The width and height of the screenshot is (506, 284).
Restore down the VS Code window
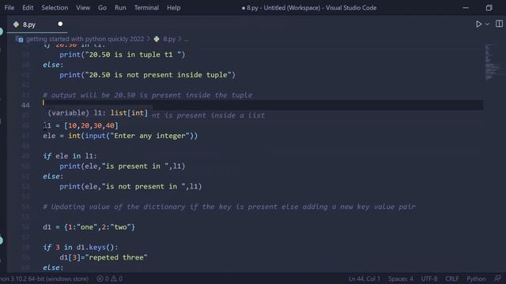489,8
